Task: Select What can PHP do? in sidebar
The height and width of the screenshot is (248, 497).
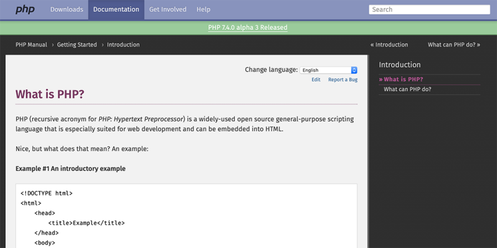Action: click(x=408, y=89)
